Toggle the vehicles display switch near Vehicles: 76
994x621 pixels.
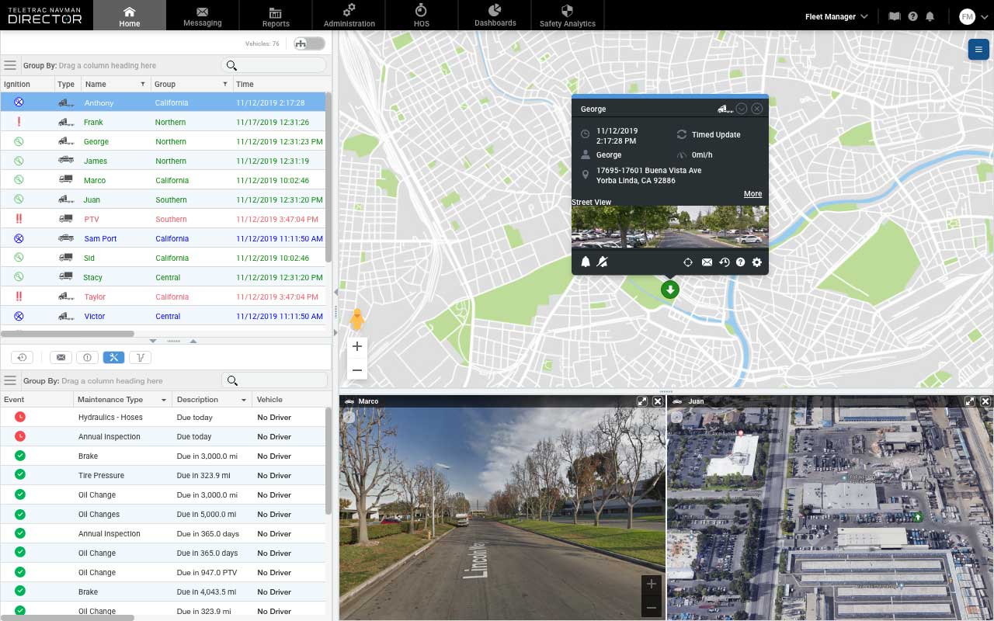tap(308, 43)
